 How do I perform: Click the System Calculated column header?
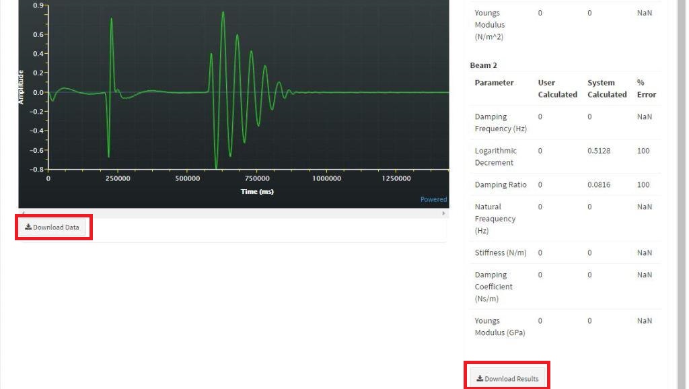point(607,88)
